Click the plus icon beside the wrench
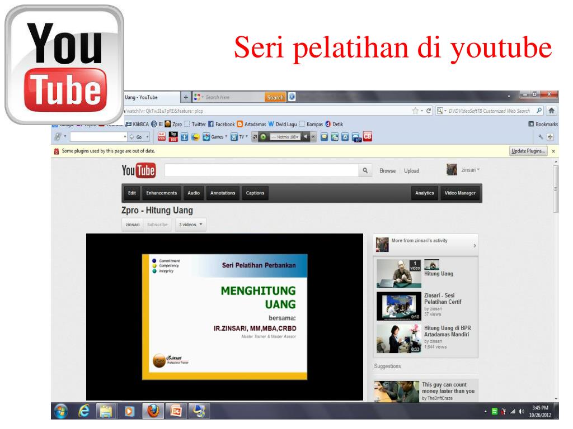 (551, 137)
